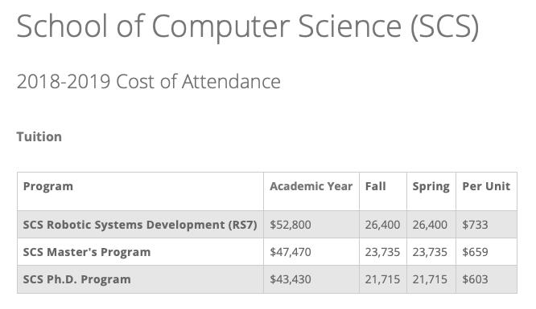
Task: Click the Spring 23,735 tuition cell
Action: 430,252
